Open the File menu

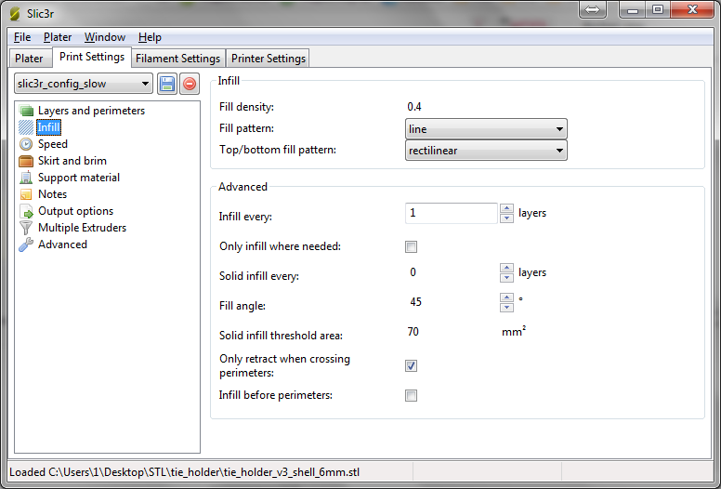tap(22, 37)
